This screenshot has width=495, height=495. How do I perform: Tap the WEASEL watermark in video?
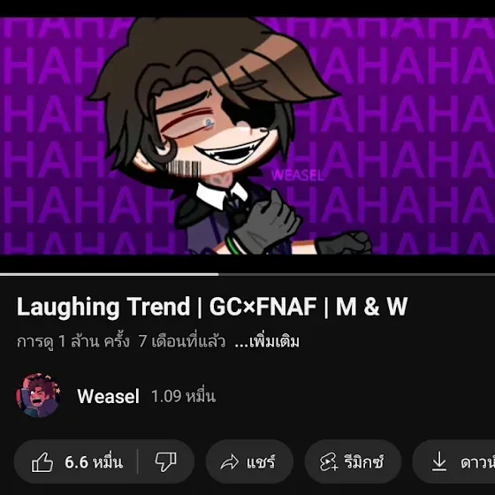point(297,176)
